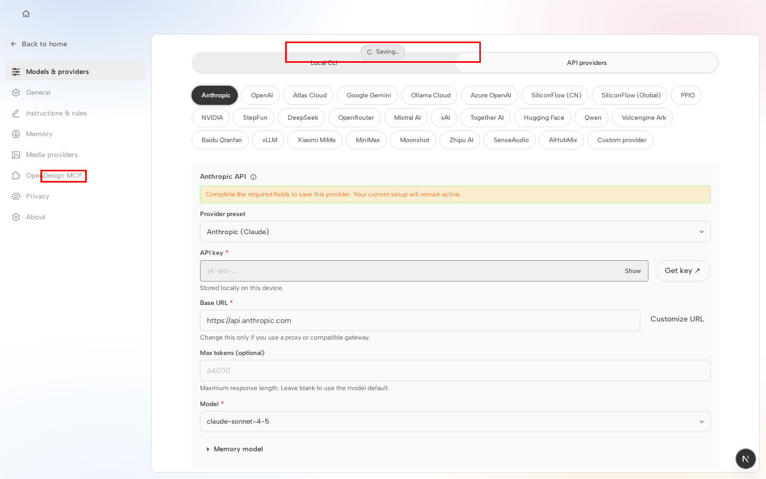Image resolution: width=766 pixels, height=479 pixels.
Task: Click the Max tokens input field
Action: click(x=455, y=370)
